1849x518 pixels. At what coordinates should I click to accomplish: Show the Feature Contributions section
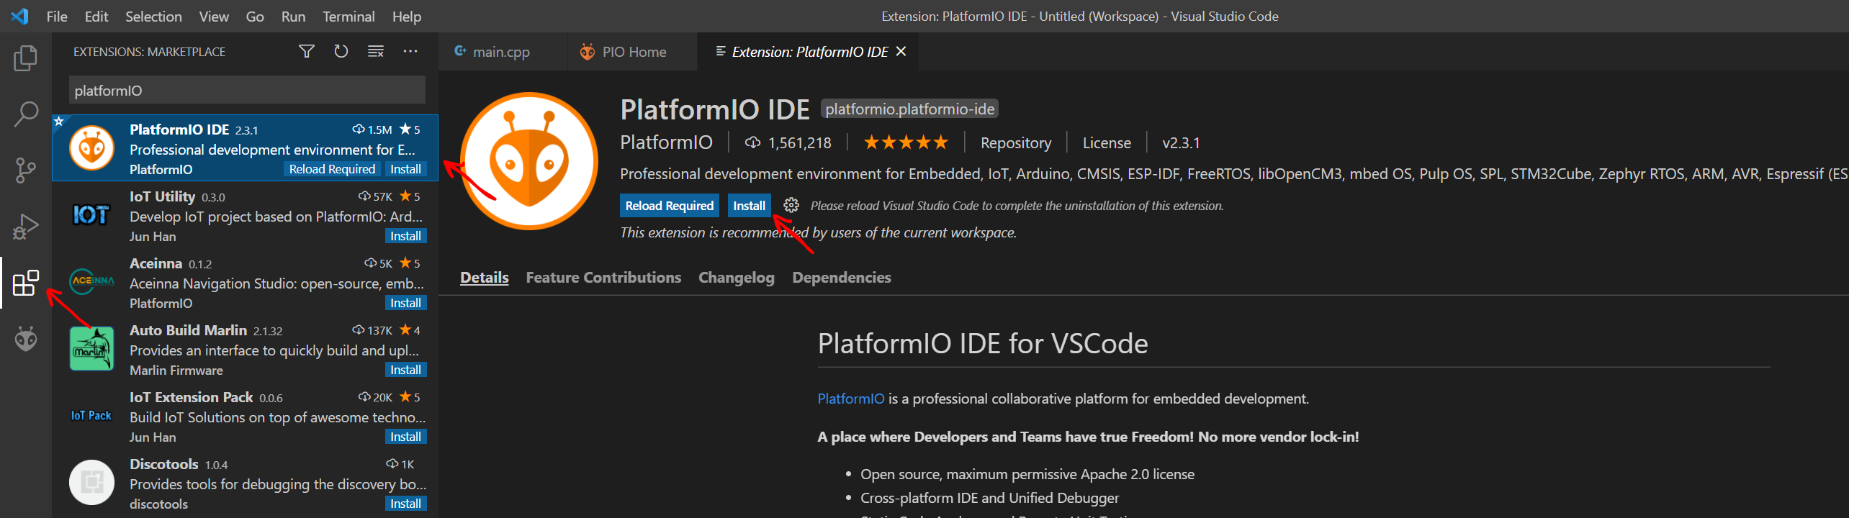pyautogui.click(x=603, y=278)
